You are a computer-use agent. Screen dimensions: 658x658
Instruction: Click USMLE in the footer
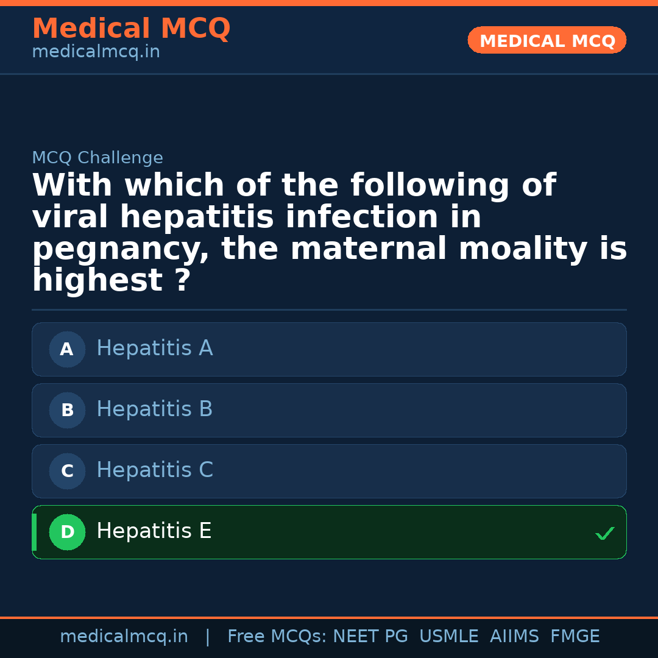[x=448, y=637]
